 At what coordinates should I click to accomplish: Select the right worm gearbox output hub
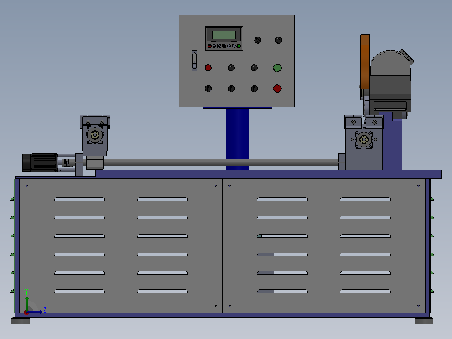(x=364, y=140)
